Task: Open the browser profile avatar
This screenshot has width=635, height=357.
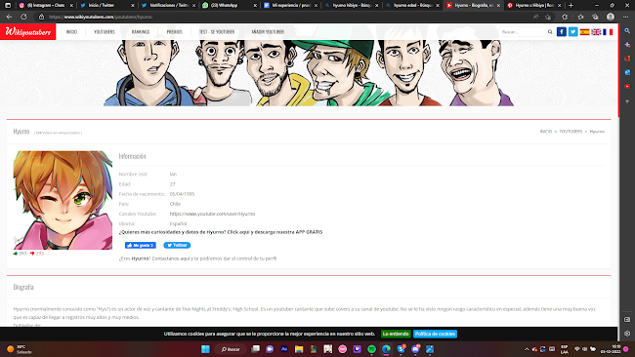Action: point(611,17)
